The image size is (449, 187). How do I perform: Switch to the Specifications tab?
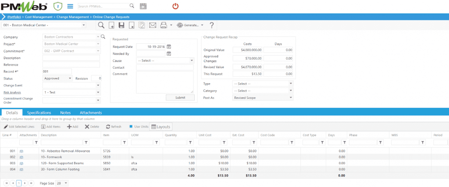click(39, 113)
